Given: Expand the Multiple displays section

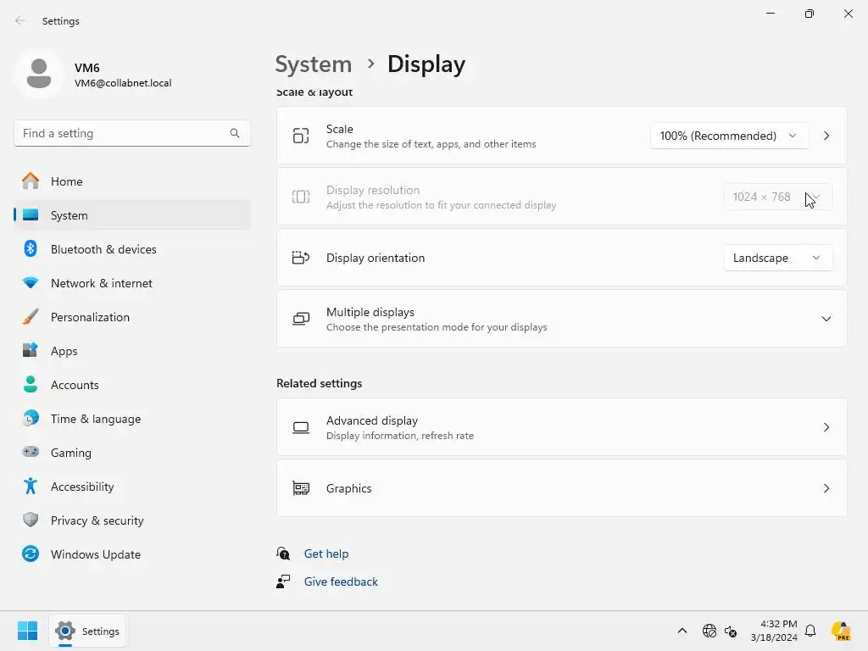Looking at the screenshot, I should coord(826,319).
